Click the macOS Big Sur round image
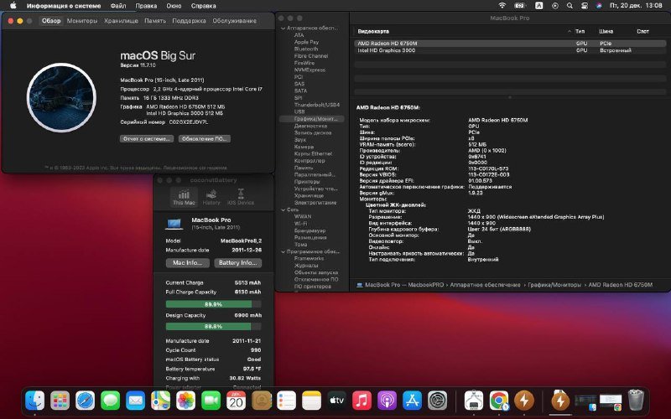The image size is (671, 419). pyautogui.click(x=61, y=97)
